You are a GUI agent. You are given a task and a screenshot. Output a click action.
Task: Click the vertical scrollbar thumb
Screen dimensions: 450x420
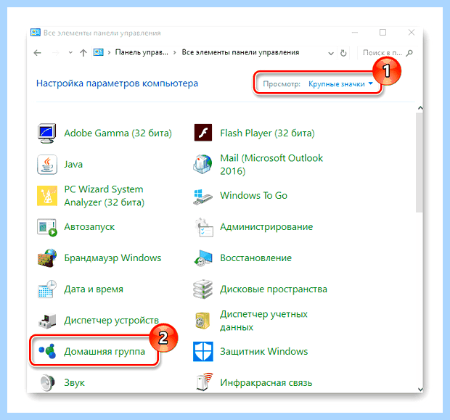[419, 162]
